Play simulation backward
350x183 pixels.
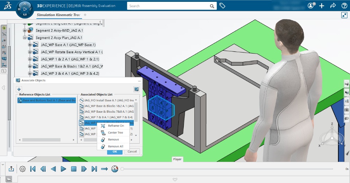pyautogui.click(x=53, y=169)
